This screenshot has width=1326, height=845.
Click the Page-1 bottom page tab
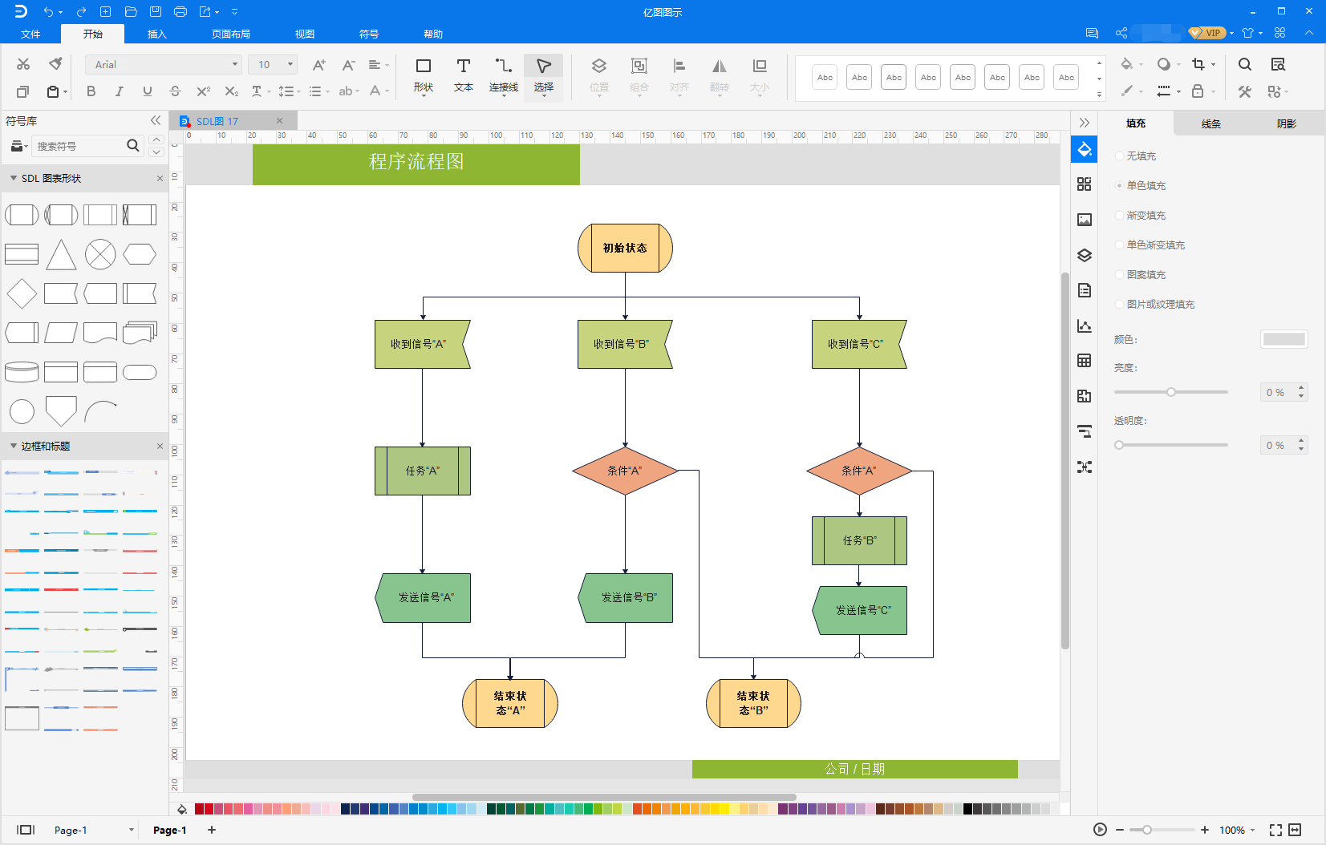(x=170, y=830)
